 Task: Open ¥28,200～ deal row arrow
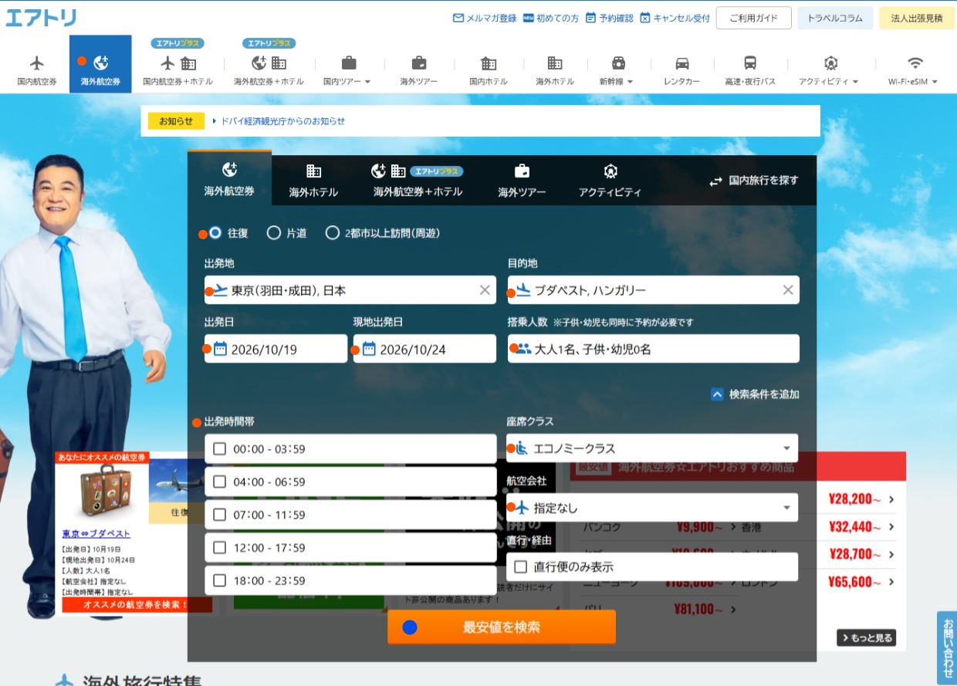coord(891,499)
